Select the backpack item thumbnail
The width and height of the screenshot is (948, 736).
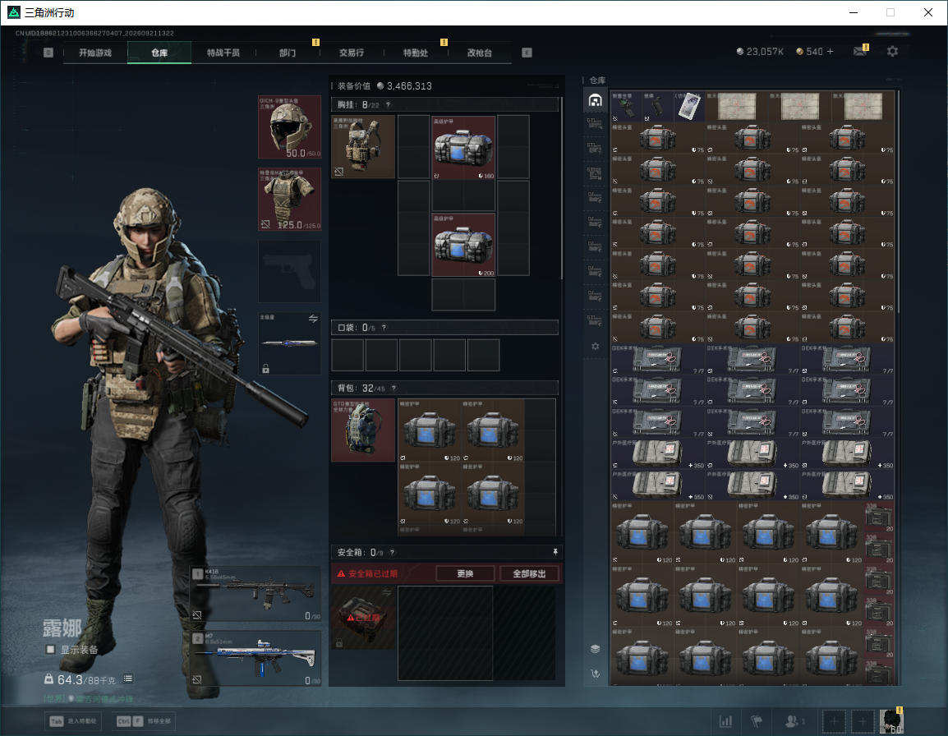(x=363, y=430)
